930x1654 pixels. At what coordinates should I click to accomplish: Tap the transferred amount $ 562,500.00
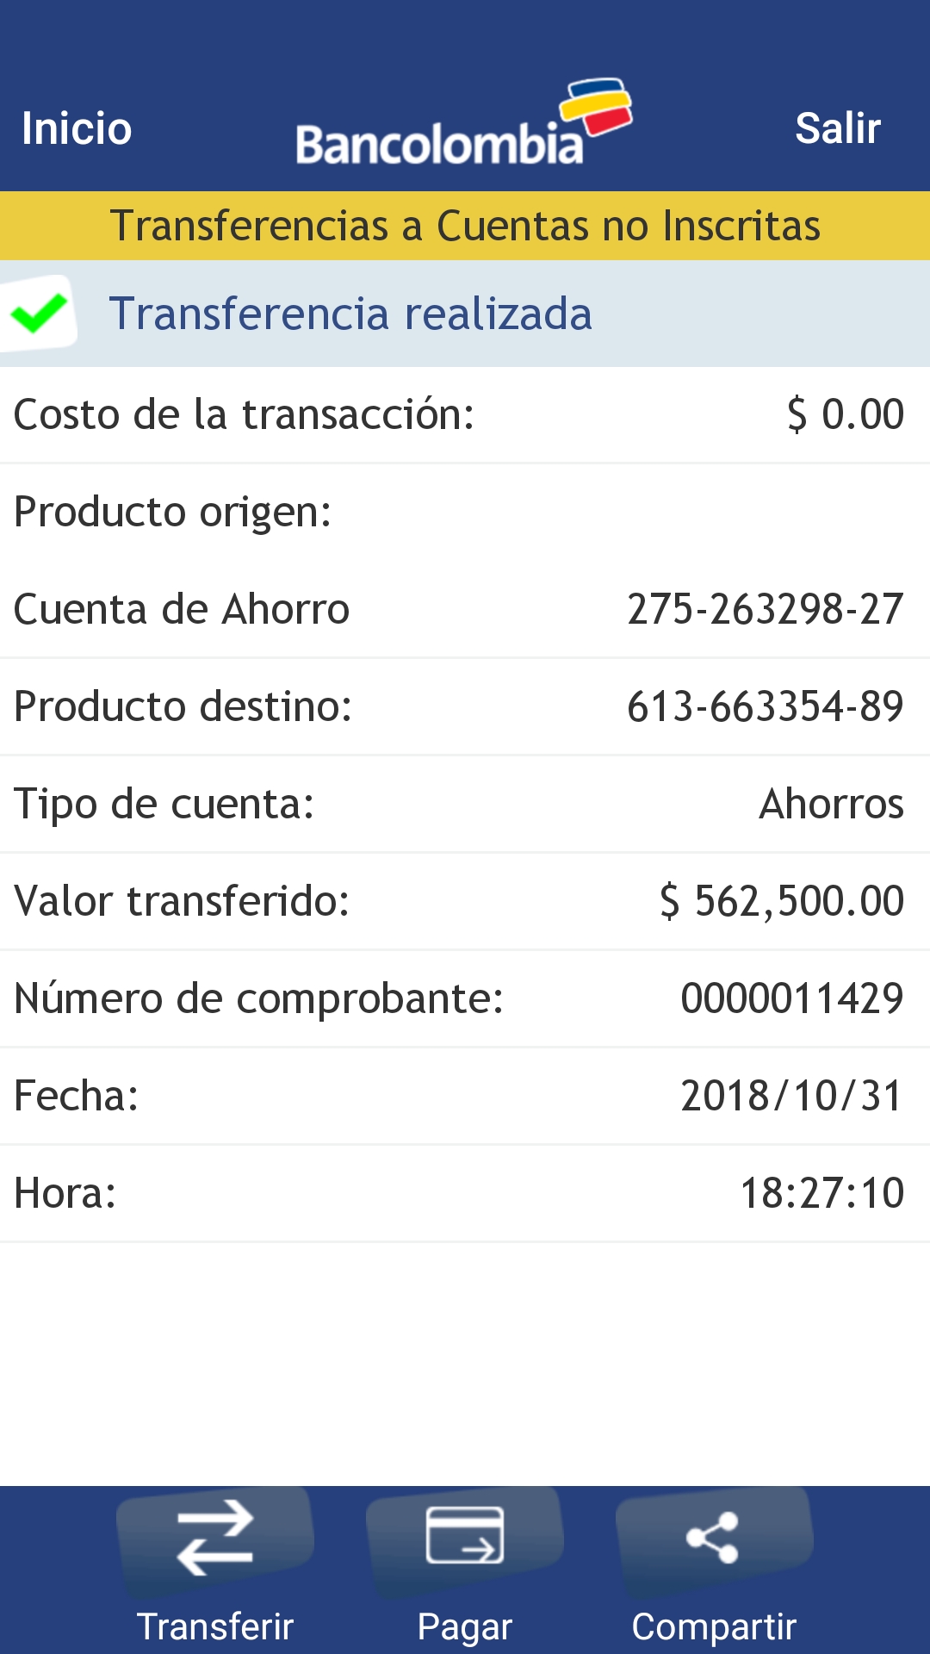[782, 901]
